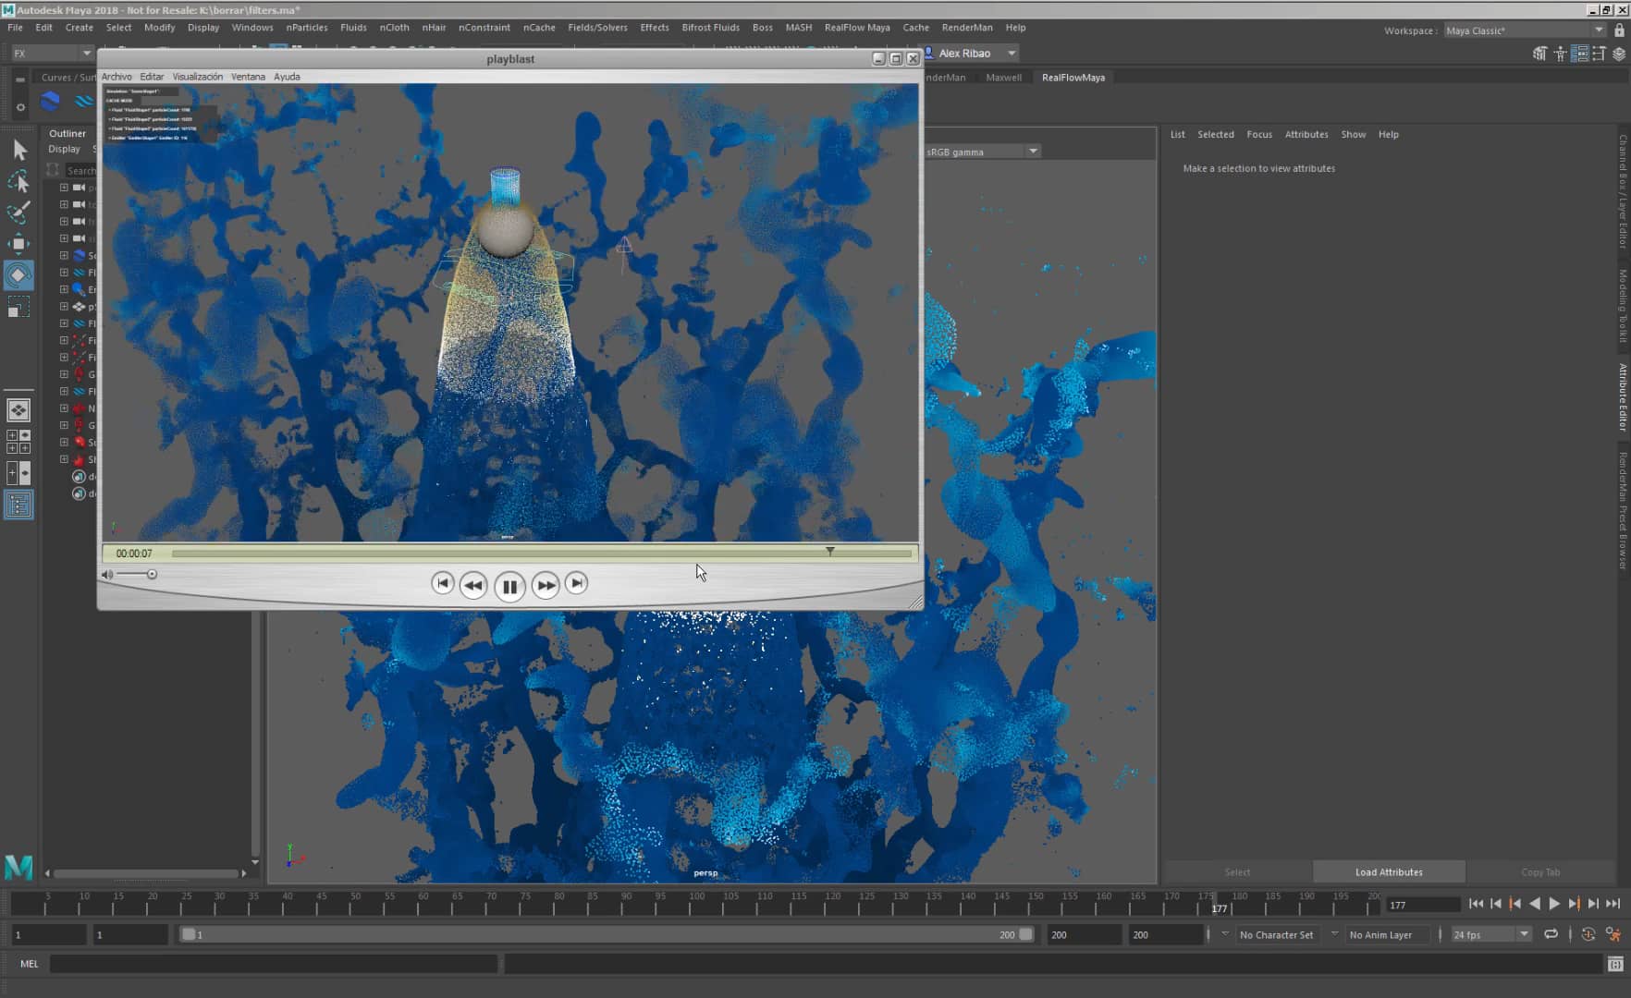Click the arrow Select tool
The width and height of the screenshot is (1631, 998).
click(x=19, y=150)
